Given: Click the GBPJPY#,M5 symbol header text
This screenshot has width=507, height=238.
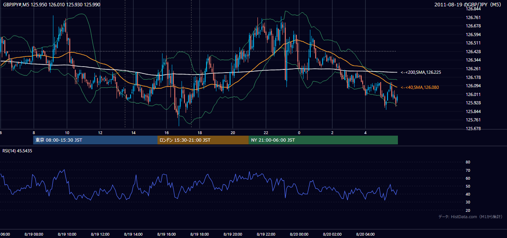Looking at the screenshot, I should [51, 5].
